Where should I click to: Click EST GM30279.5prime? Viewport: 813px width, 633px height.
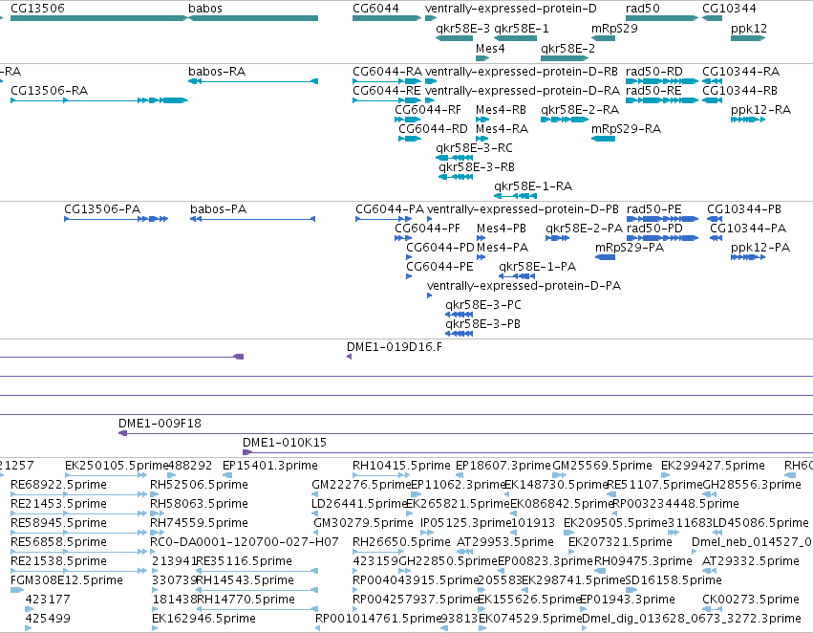coord(316,533)
